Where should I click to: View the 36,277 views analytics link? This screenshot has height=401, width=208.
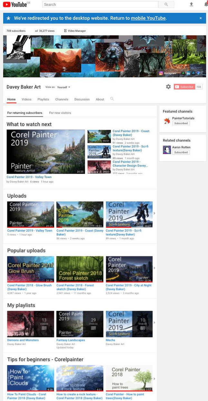tap(45, 31)
